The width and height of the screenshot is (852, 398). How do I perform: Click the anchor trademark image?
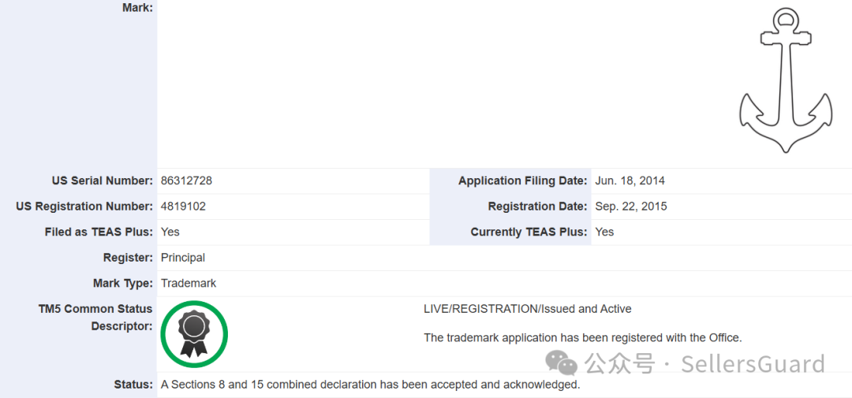[785, 80]
